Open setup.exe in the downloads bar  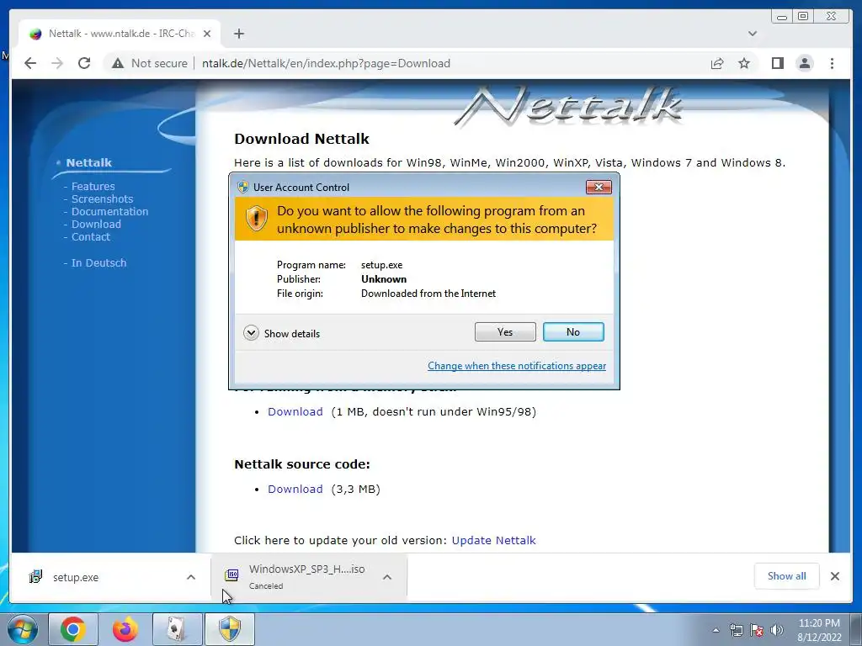pos(75,577)
